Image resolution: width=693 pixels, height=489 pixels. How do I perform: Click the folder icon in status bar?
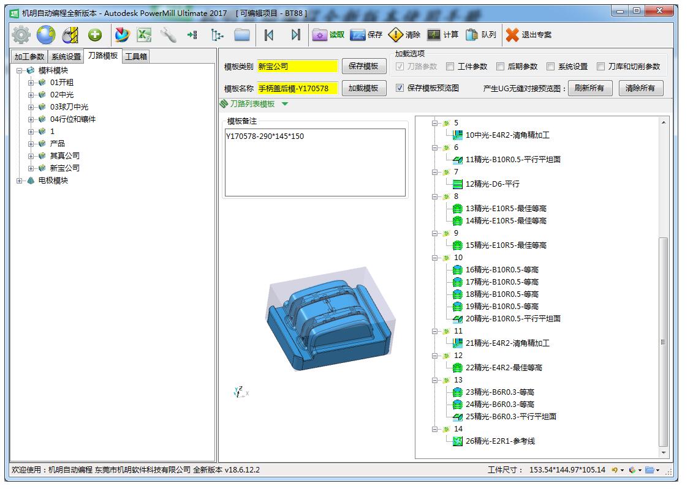tap(649, 470)
